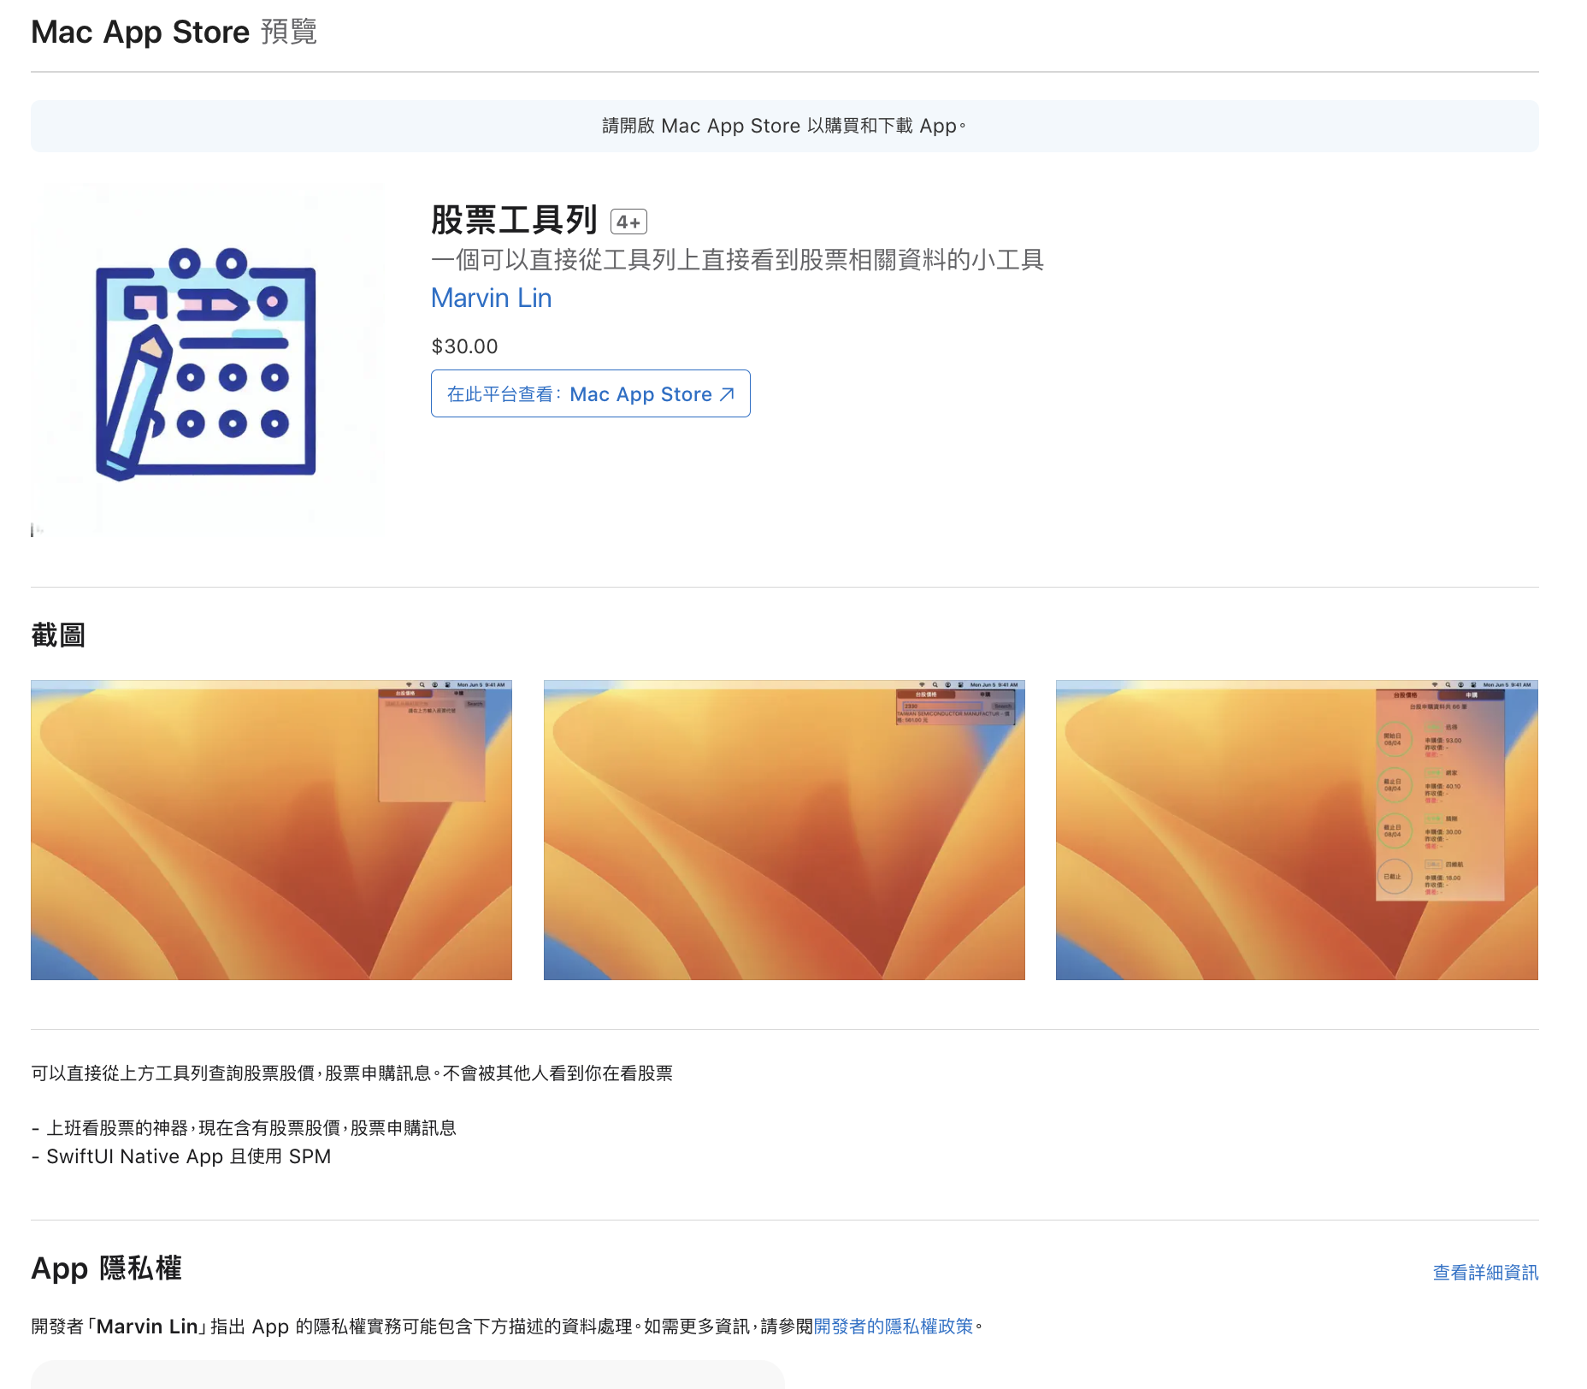Viewport: 1587px width, 1389px height.
Task: Open the first screenshot with empty search panel
Action: click(271, 830)
